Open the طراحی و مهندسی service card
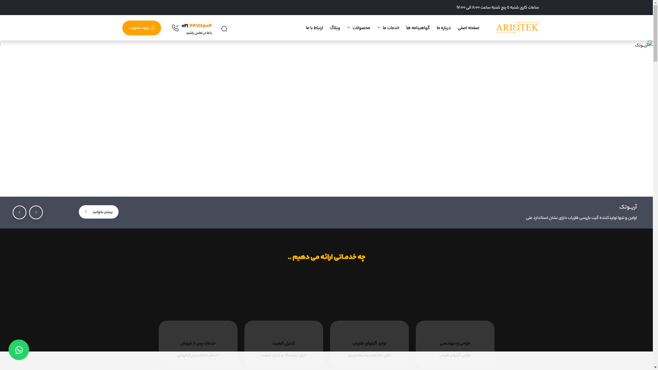Viewport: 658px width, 370px height. 455,344
